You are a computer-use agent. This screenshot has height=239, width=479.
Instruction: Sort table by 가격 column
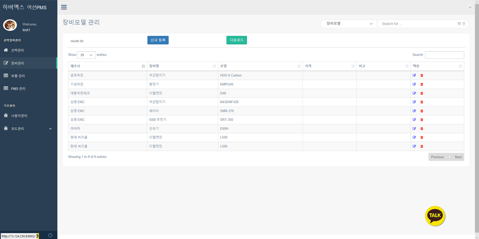[x=330, y=66]
